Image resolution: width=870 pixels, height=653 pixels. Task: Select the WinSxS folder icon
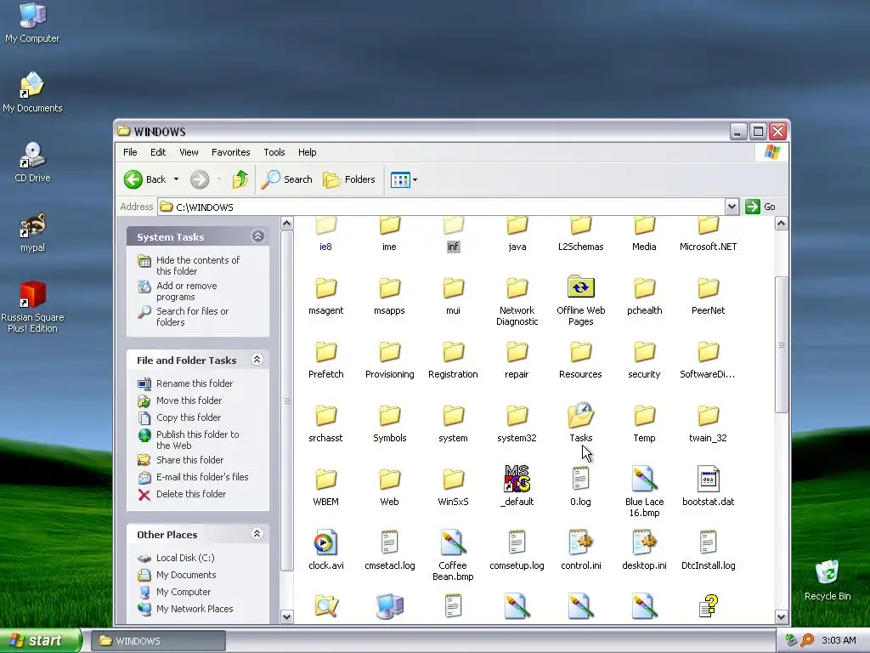pos(453,479)
